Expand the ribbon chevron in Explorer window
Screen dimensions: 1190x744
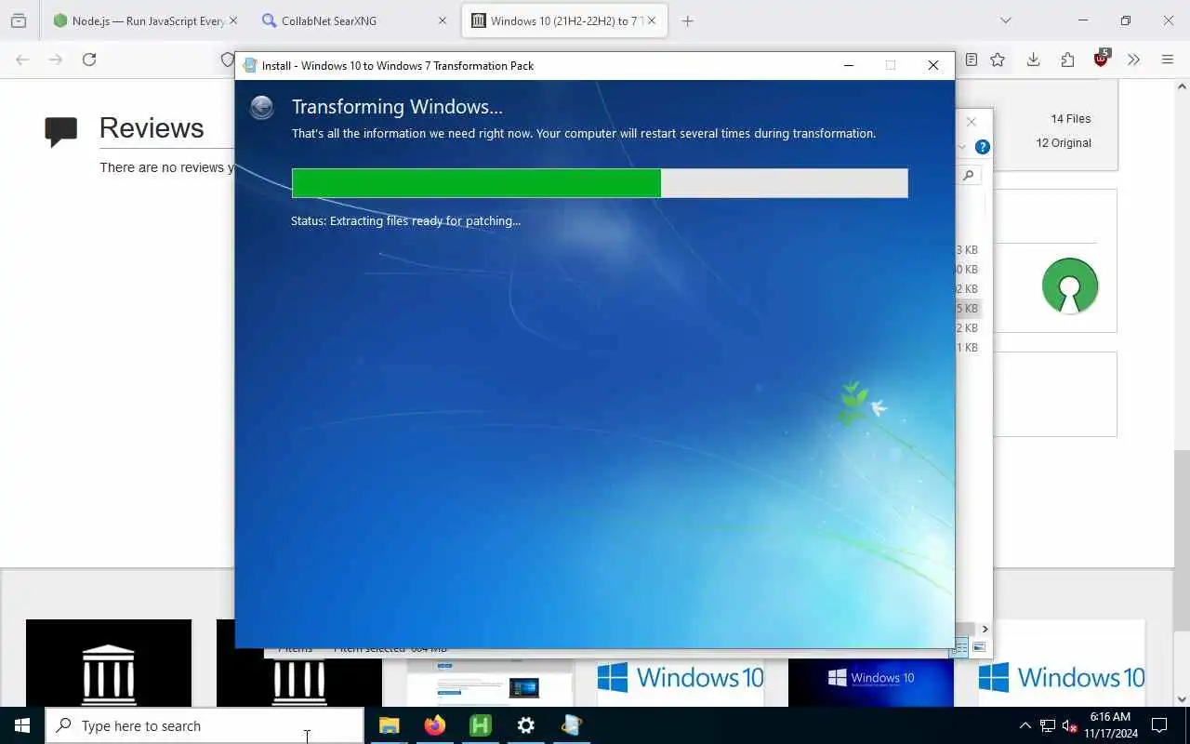click(962, 147)
